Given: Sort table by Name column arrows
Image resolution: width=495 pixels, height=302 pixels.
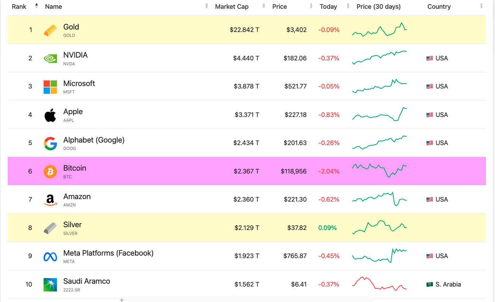Looking at the screenshot, I should click(x=207, y=6).
